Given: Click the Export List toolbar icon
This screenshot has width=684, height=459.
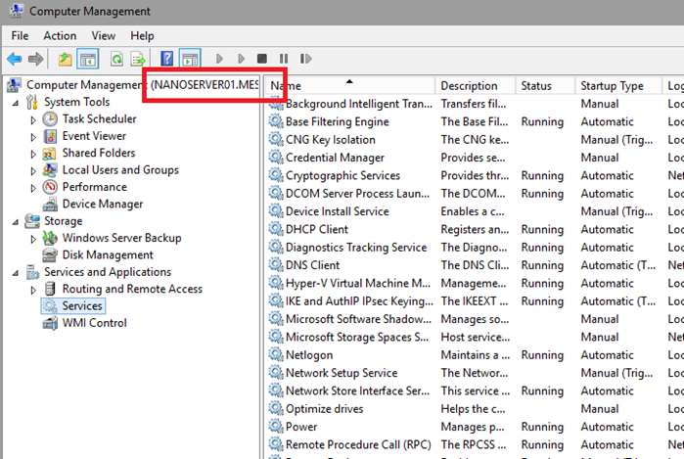Looking at the screenshot, I should coord(138,59).
